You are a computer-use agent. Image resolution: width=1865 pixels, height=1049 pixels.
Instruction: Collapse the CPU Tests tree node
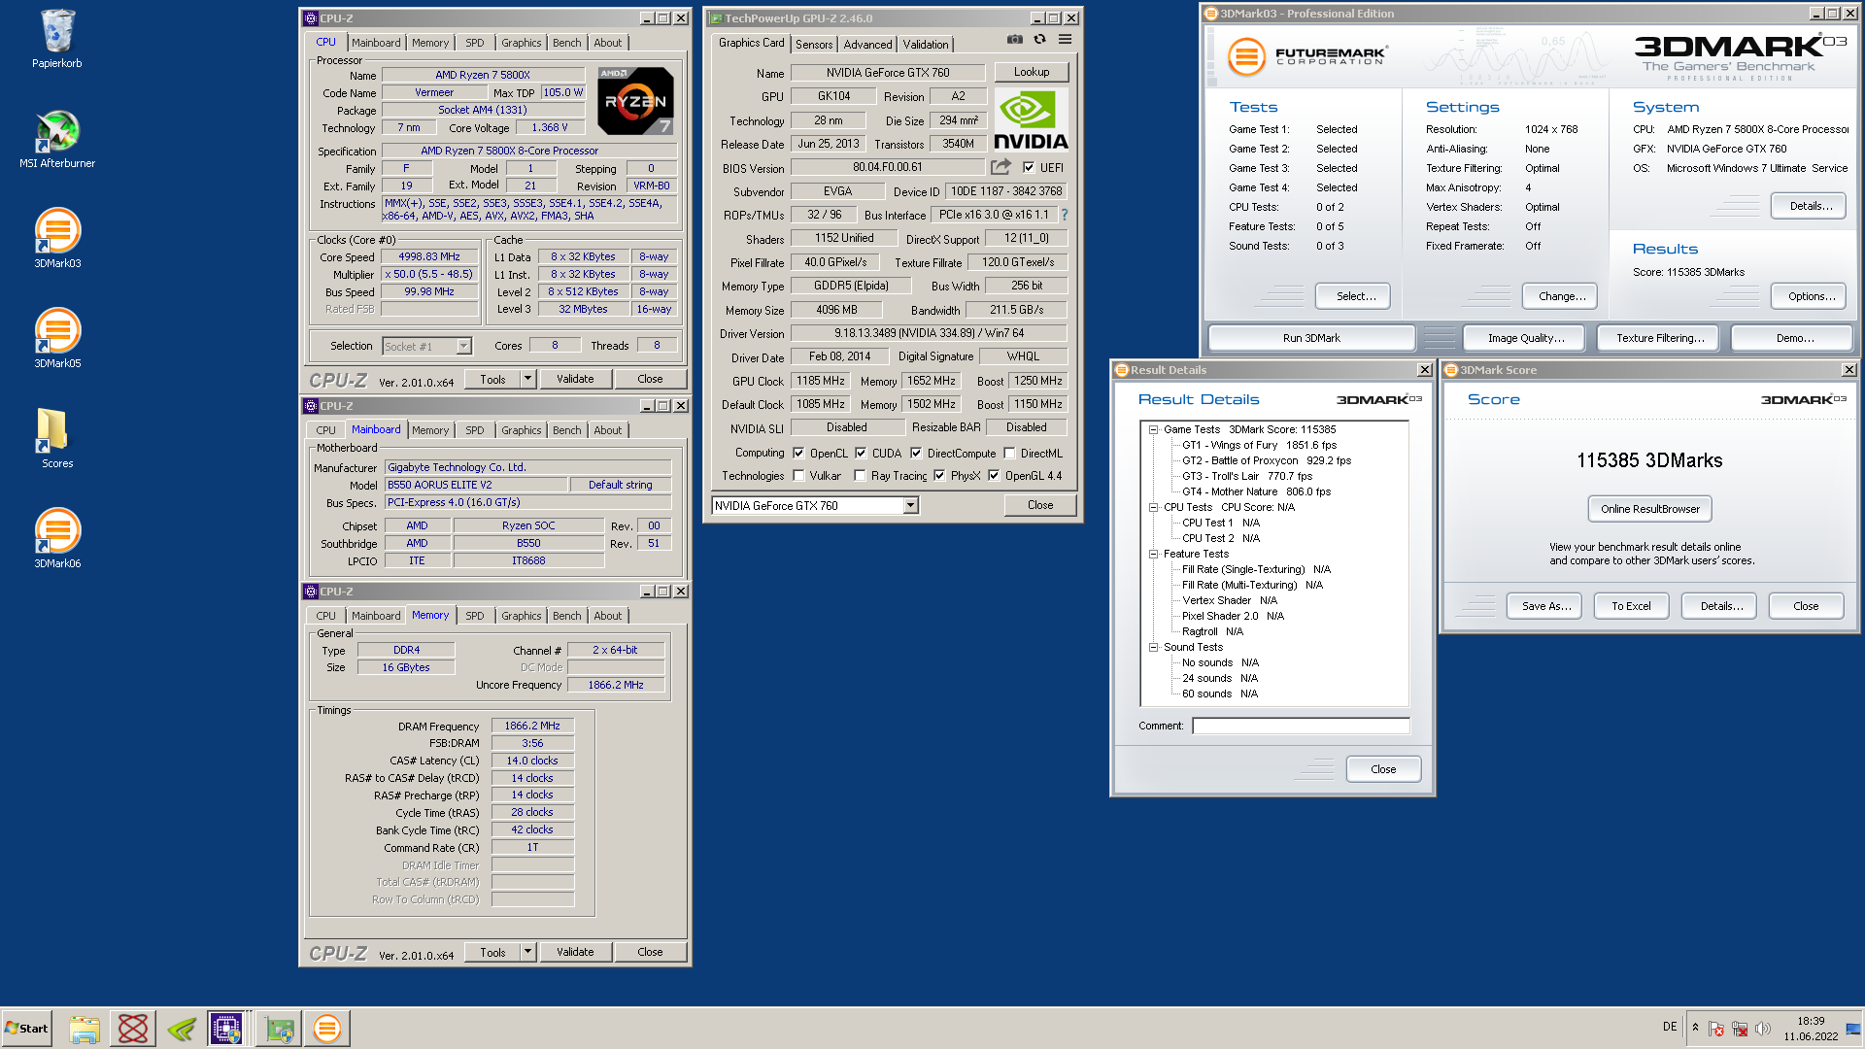[1153, 507]
